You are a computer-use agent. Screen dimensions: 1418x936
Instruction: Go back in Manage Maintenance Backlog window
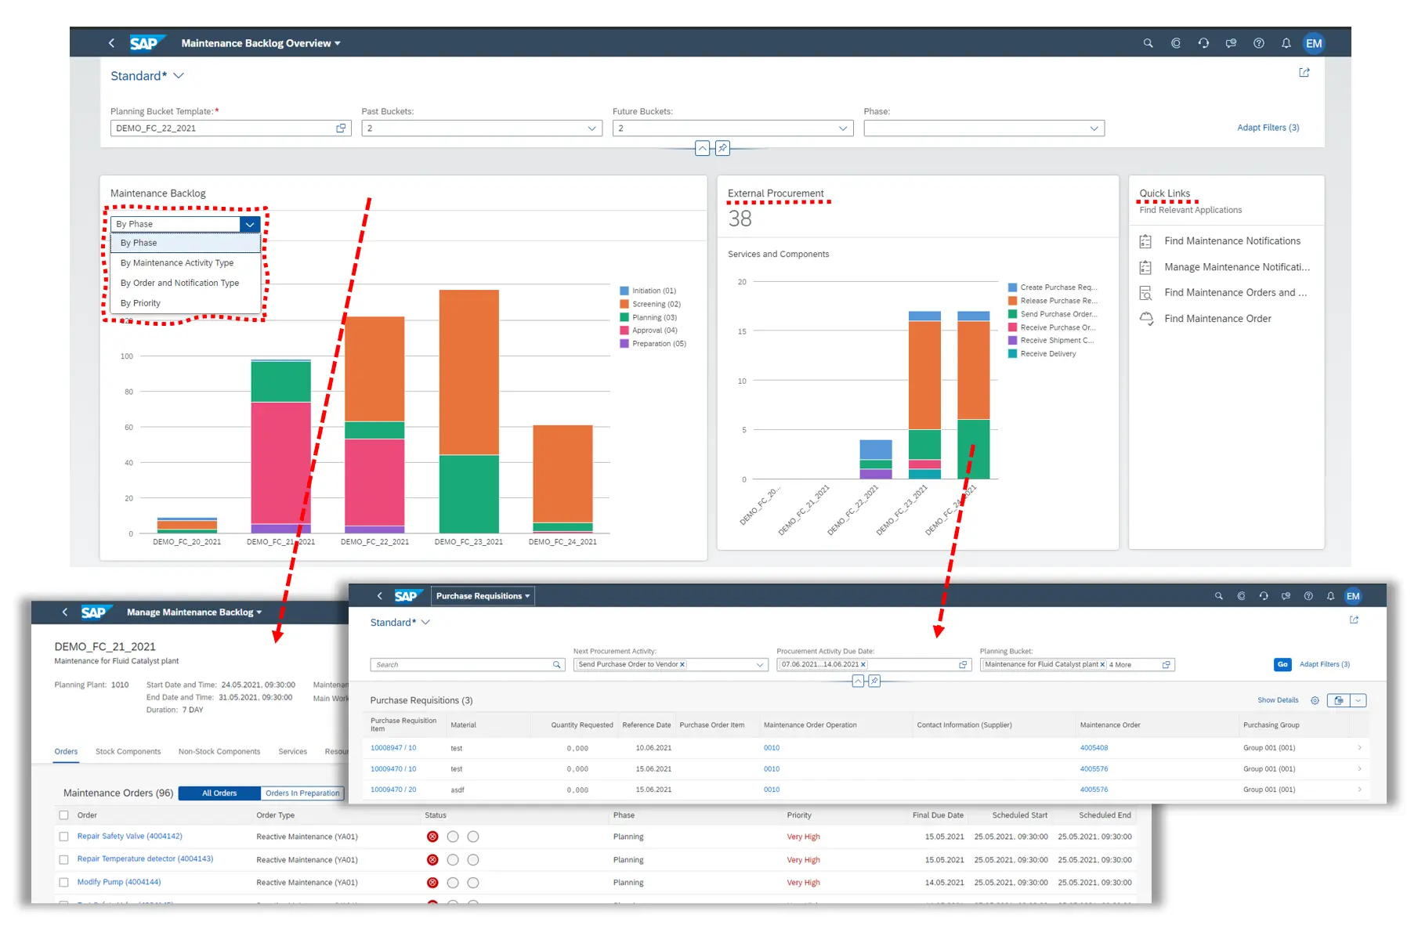tap(65, 612)
